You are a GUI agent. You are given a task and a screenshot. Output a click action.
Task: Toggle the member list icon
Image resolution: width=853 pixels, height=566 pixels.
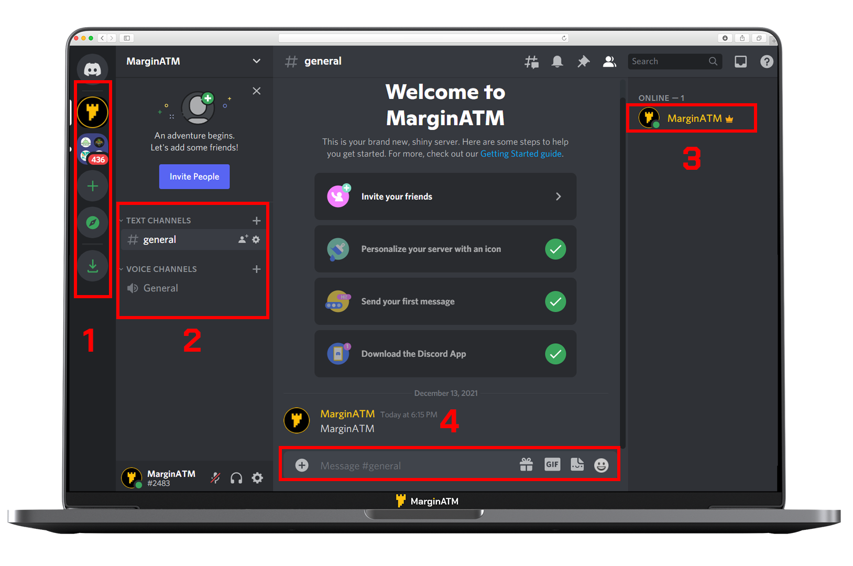[x=609, y=62]
